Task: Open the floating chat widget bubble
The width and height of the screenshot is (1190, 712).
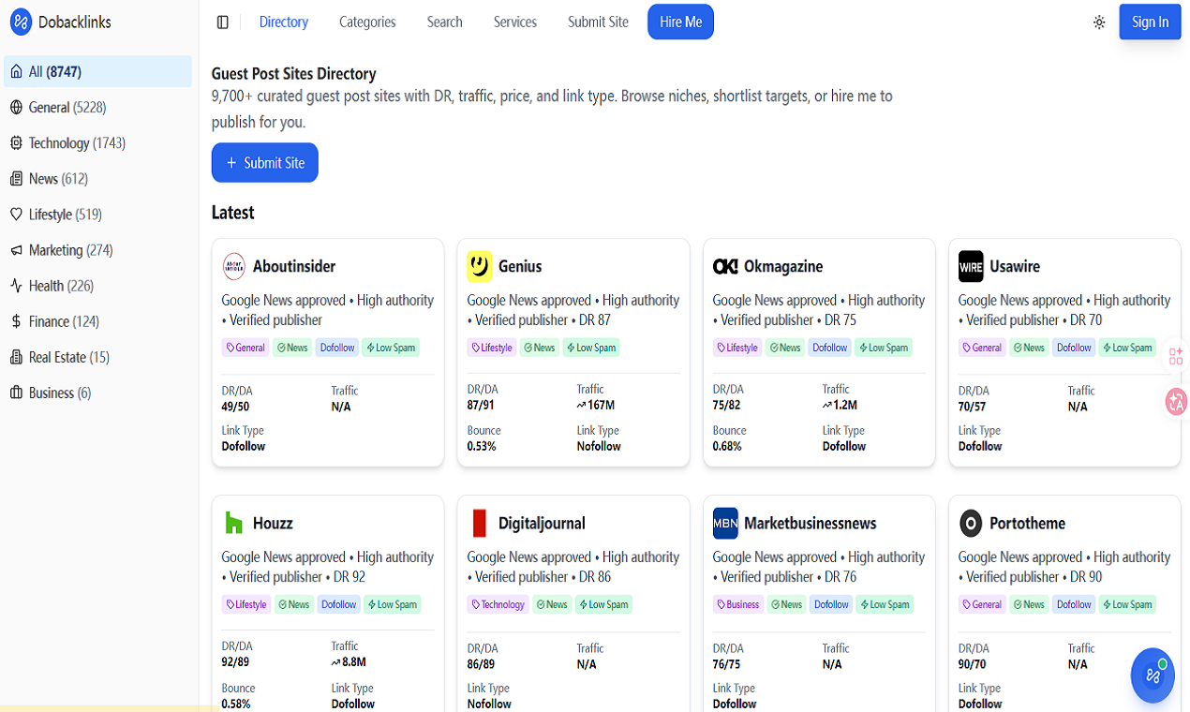Action: pos(1152,675)
